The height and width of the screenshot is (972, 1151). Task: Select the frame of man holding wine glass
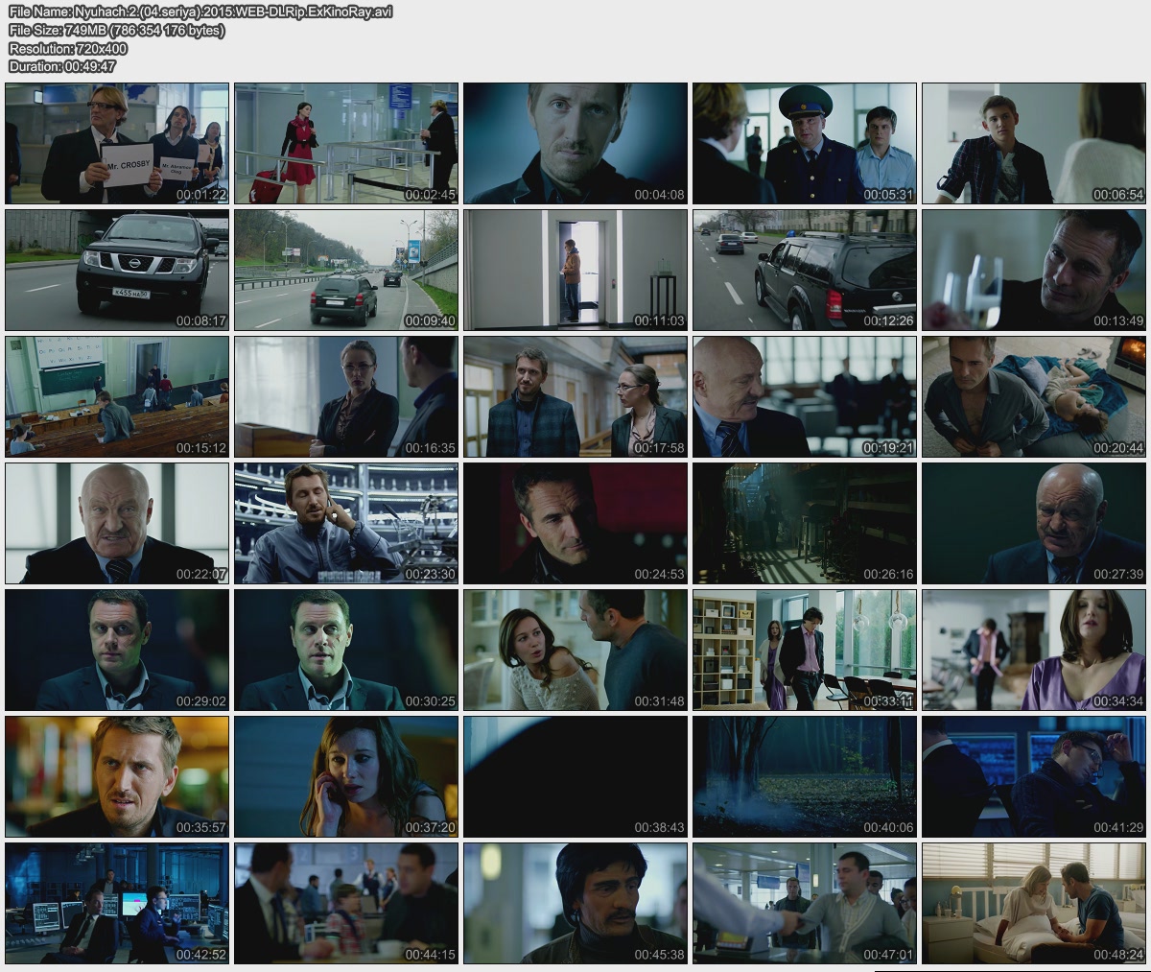coord(1035,271)
